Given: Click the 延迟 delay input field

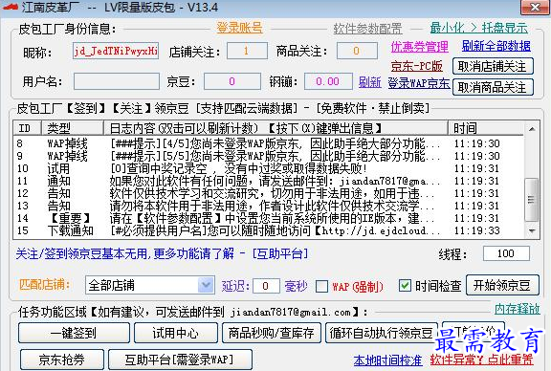Looking at the screenshot, I should 266,286.
